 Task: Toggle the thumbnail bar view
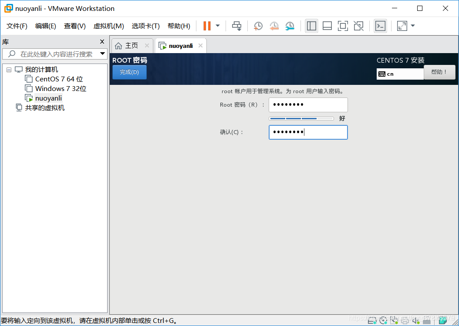[327, 26]
